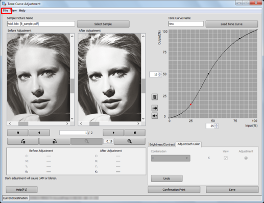This screenshot has width=264, height=203.
Task: Open the File menu
Action: pyautogui.click(x=6, y=11)
